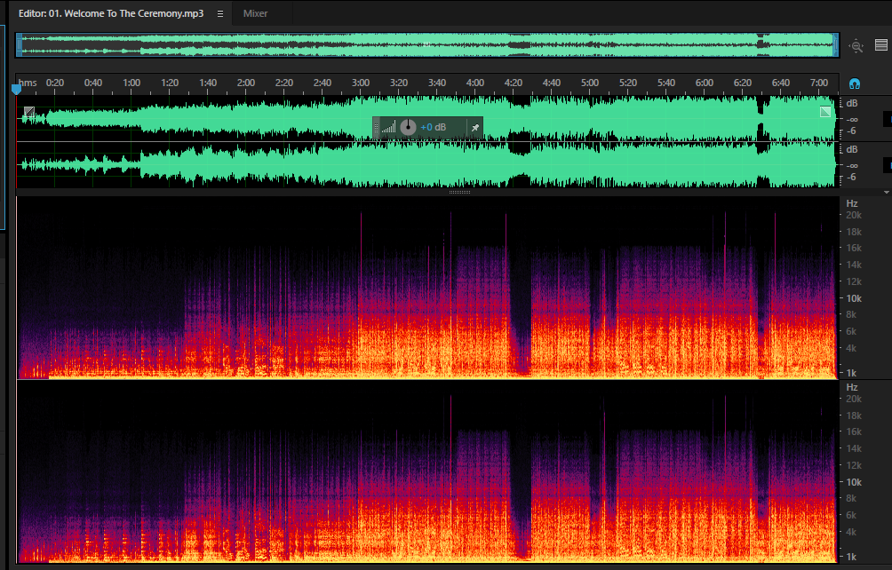This screenshot has width=892, height=570.
Task: Click 5:00 on the time ruler
Action: pyautogui.click(x=590, y=83)
